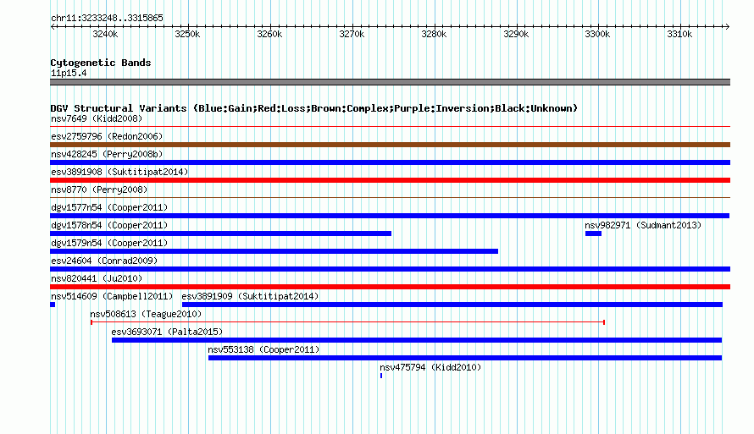Open variant nsv553138 (Cooper2011) label
This screenshot has width=754, height=434.
point(263,349)
